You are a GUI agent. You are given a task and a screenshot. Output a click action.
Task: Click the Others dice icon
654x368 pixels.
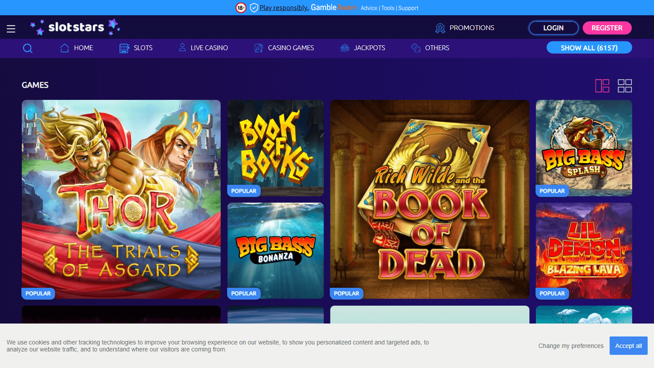tap(416, 48)
